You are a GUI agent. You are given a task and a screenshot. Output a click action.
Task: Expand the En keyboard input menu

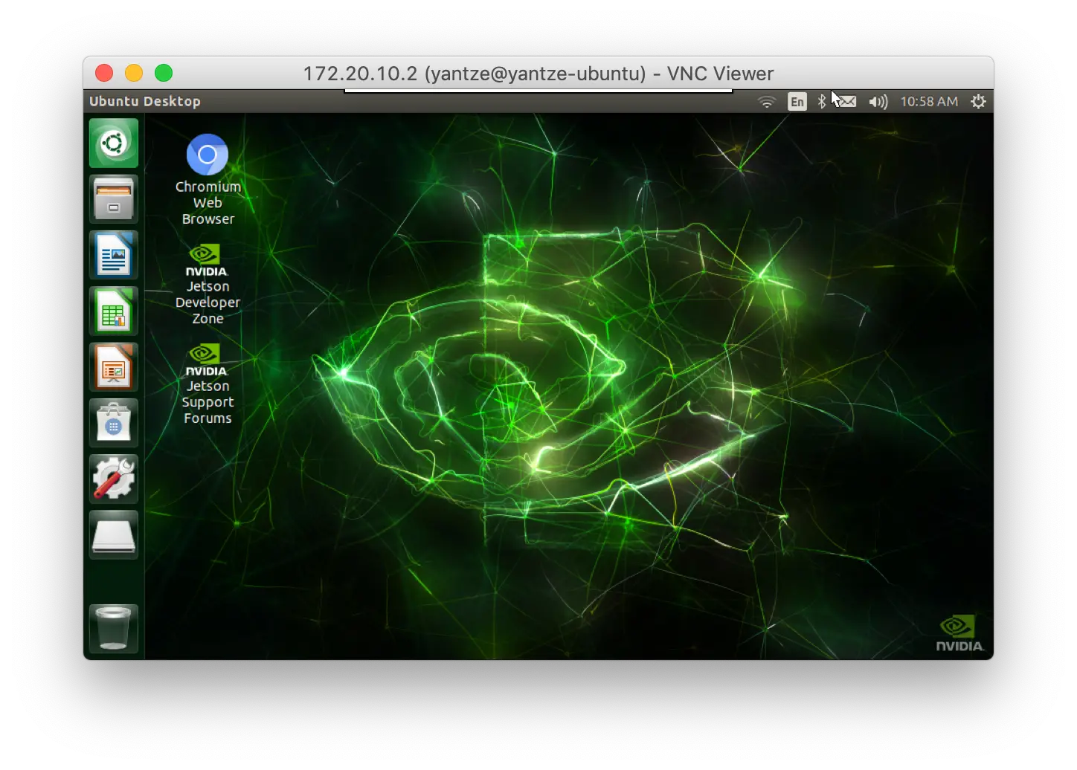(797, 102)
